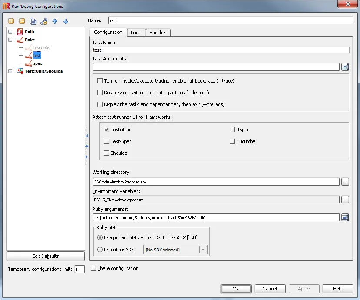360x300 pixels.
Task: Click the Name input field
Action: pyautogui.click(x=231, y=20)
